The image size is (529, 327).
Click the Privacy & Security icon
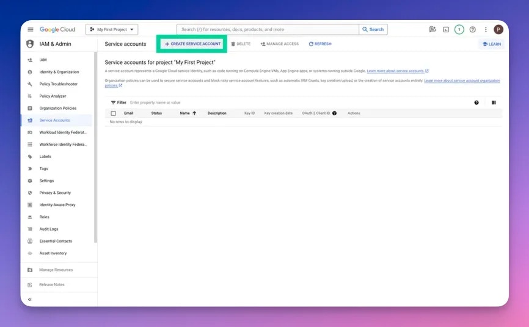(30, 193)
